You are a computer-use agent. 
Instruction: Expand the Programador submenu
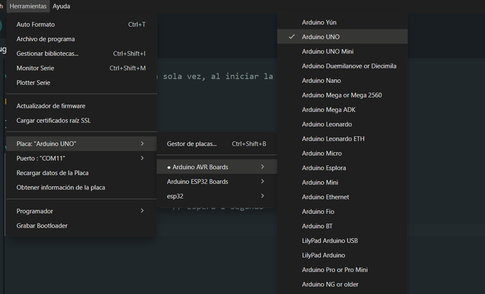click(81, 211)
